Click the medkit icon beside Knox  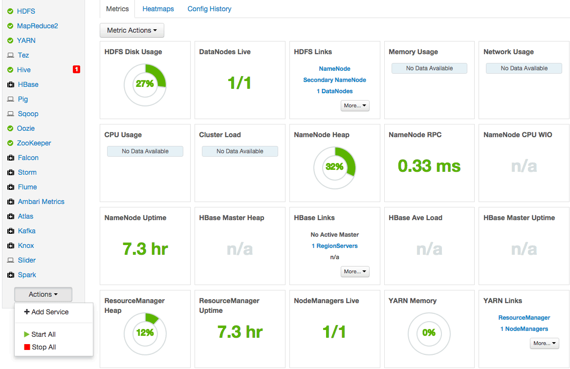[11, 246]
